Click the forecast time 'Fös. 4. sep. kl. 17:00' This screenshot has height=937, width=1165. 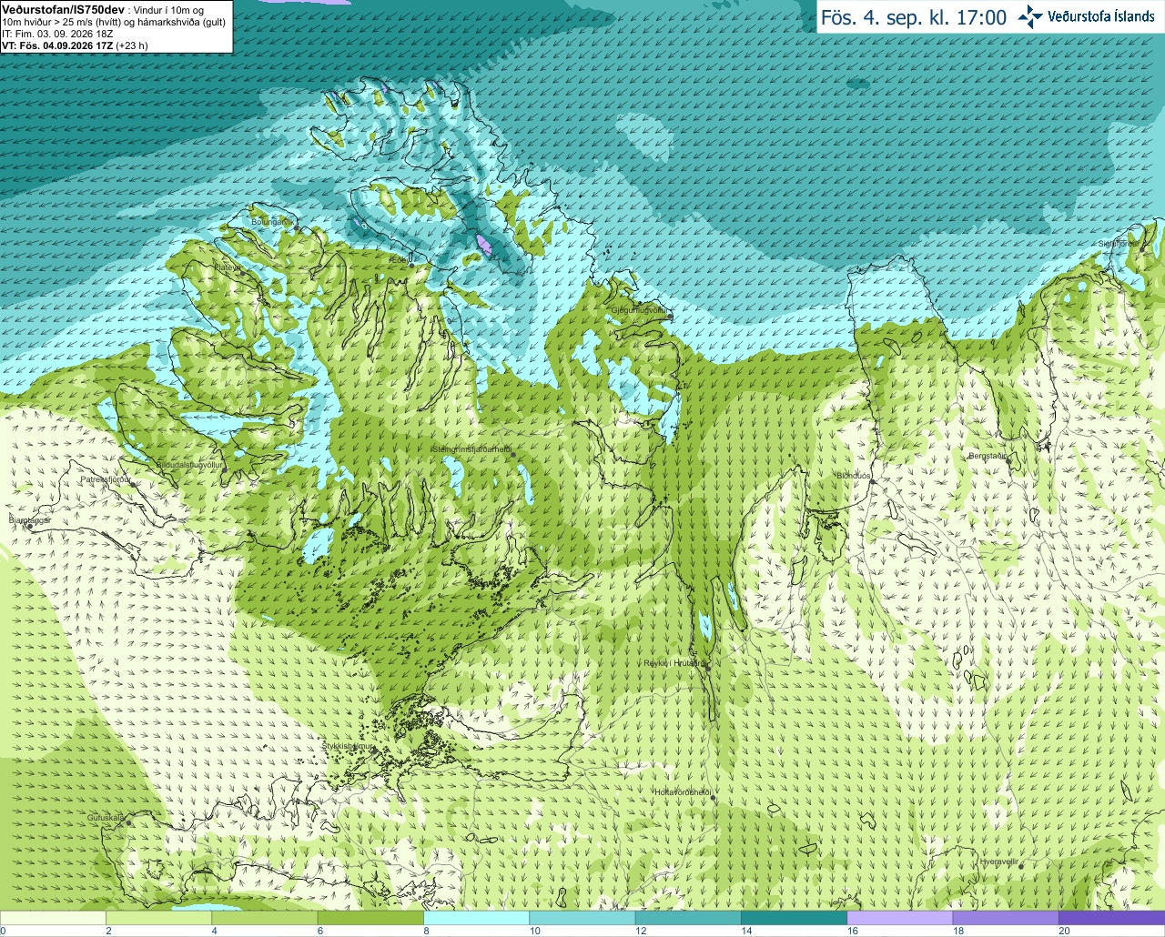[914, 17]
